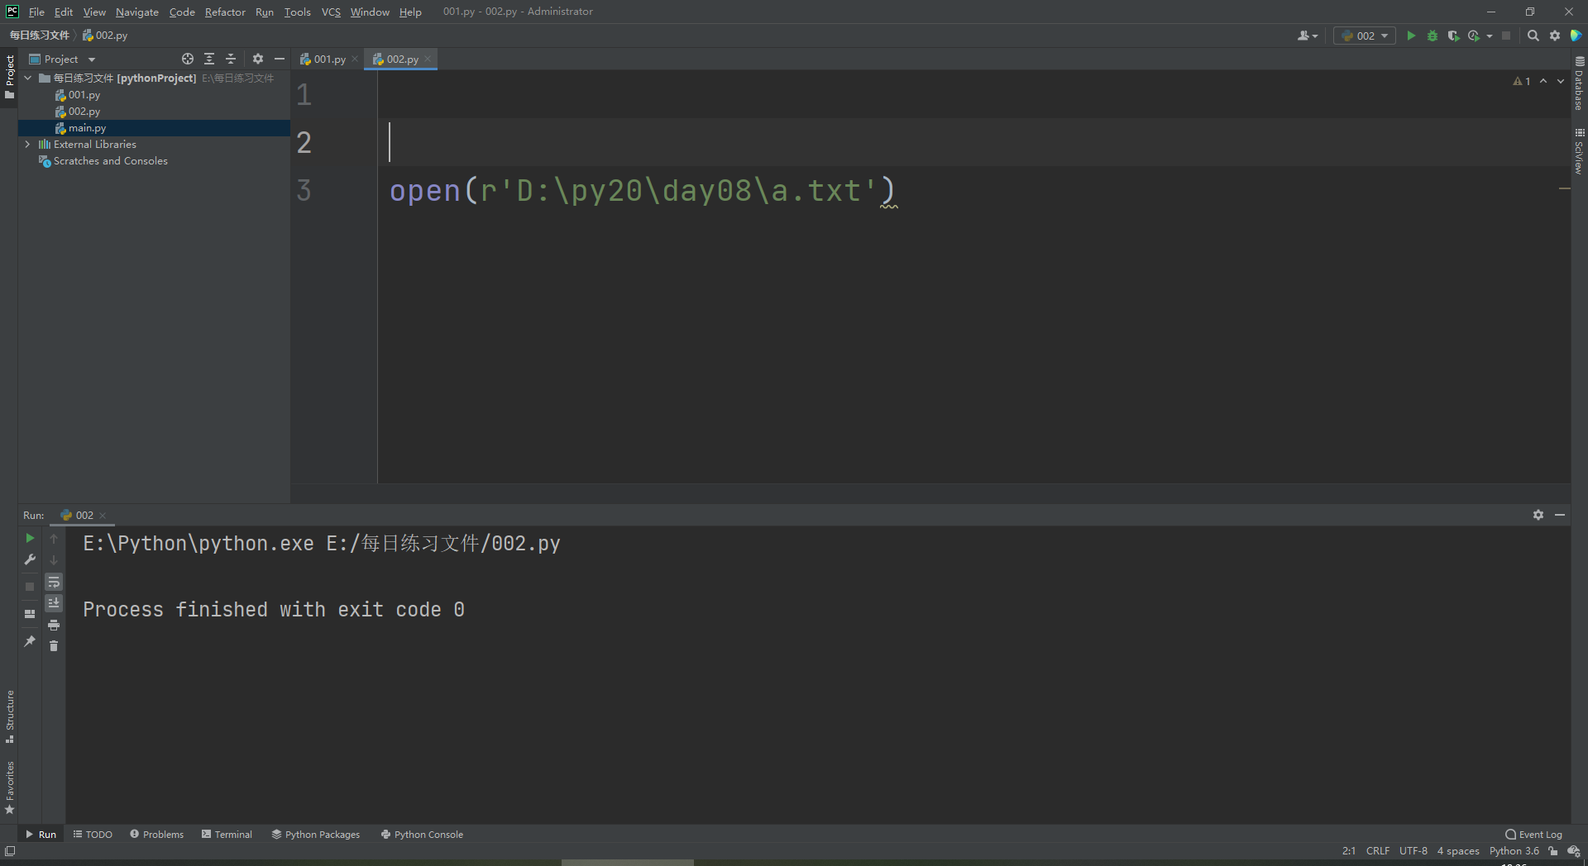Switch to the 001.py editor tab
The image size is (1588, 866).
(x=329, y=59)
